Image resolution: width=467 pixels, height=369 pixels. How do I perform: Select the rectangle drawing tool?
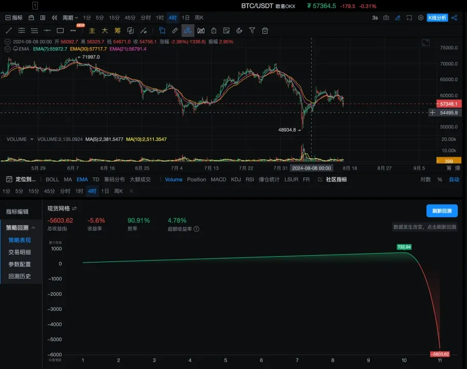tap(60, 31)
